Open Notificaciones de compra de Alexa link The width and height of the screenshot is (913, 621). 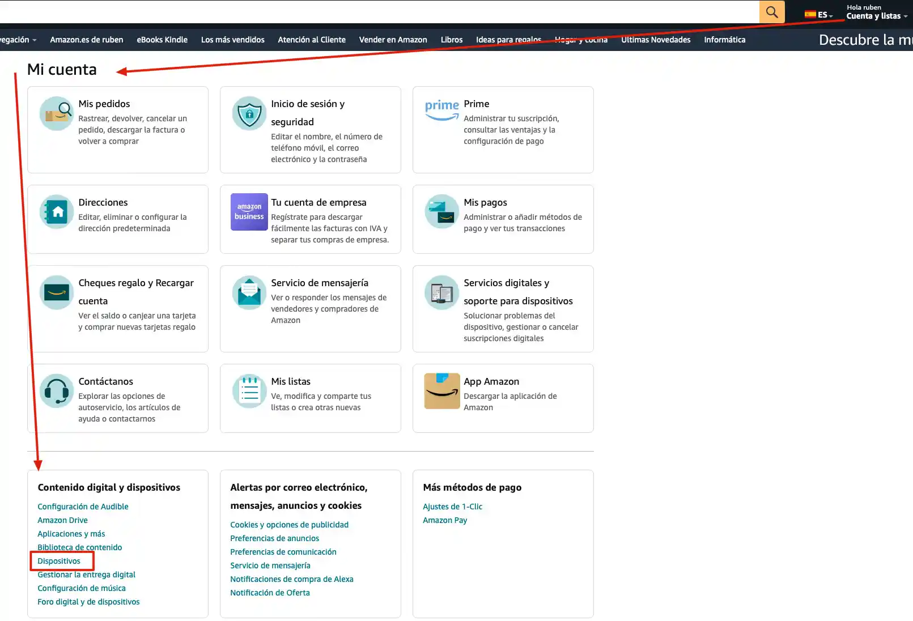[x=292, y=579]
